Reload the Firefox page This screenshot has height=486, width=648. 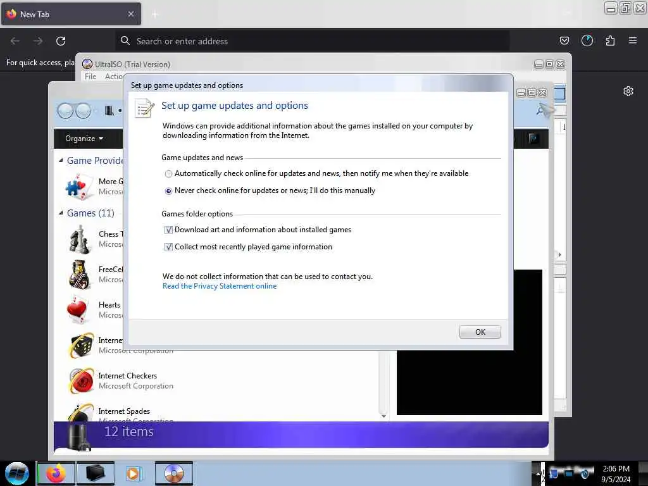point(61,41)
